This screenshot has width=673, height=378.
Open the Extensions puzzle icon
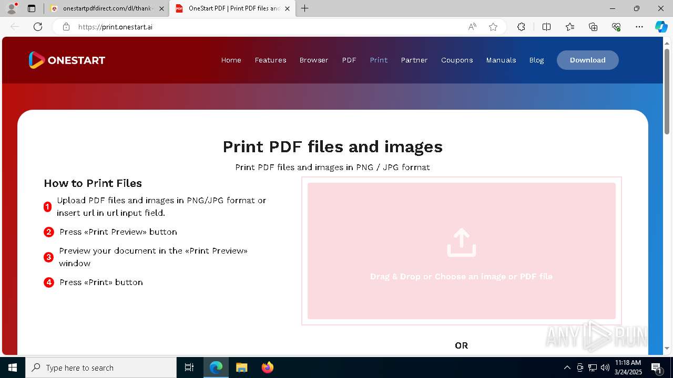[x=521, y=27]
